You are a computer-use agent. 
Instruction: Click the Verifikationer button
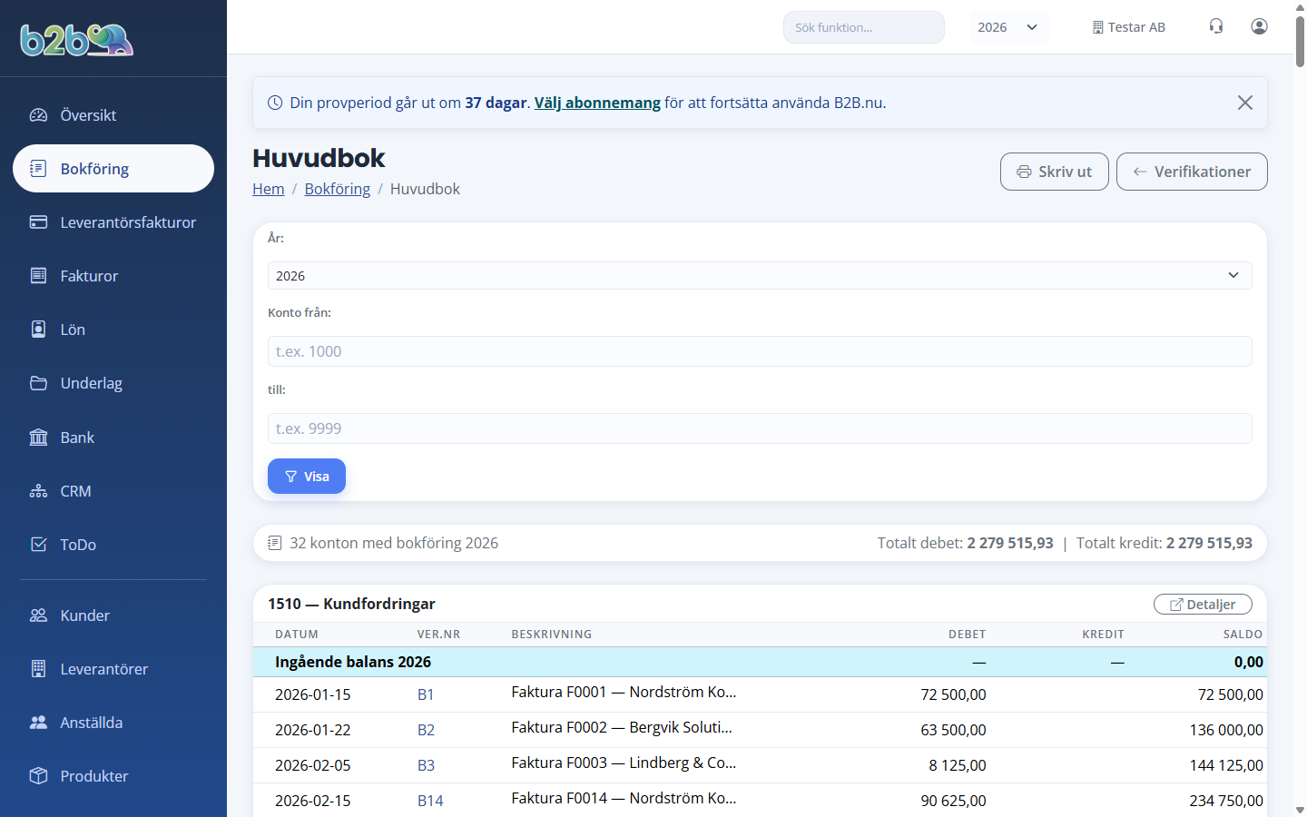(1192, 172)
